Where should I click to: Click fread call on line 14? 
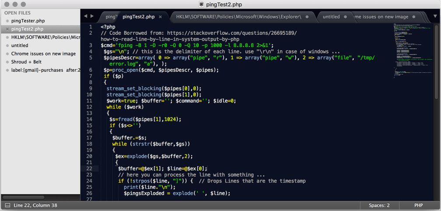pos(125,119)
